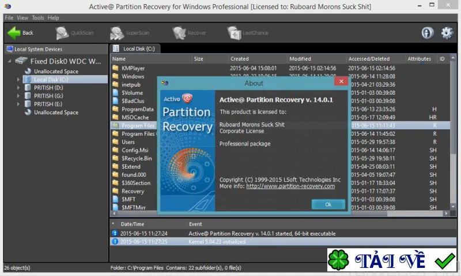Open the View menu
The height and width of the screenshot is (276, 461).
[x=22, y=18]
